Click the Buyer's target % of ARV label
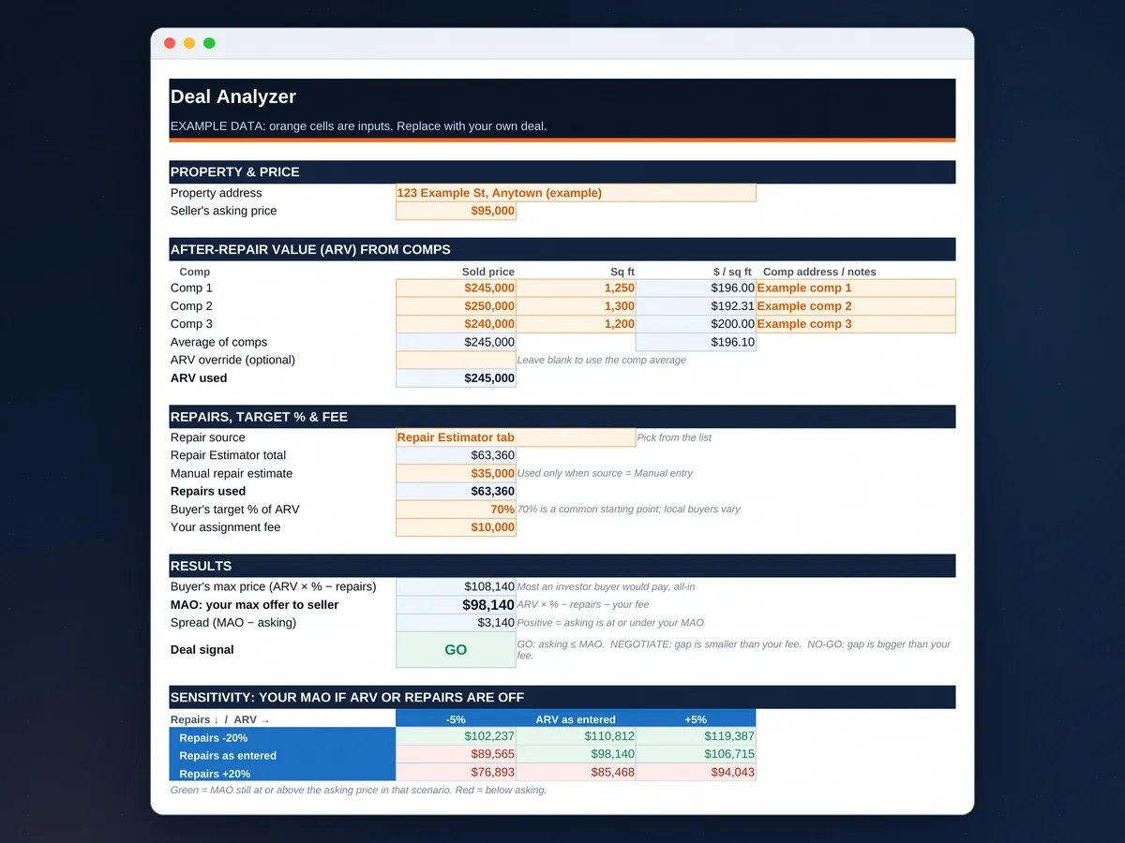The width and height of the screenshot is (1125, 843). (x=235, y=510)
